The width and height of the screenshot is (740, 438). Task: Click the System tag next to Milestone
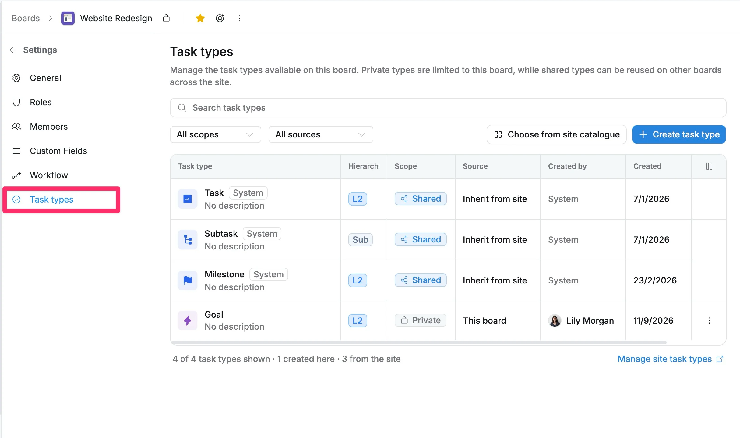[x=269, y=274]
